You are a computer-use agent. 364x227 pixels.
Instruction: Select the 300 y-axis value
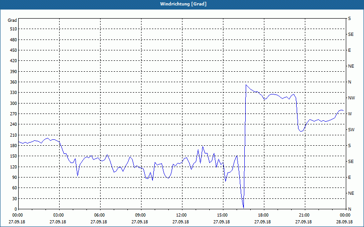(14, 104)
